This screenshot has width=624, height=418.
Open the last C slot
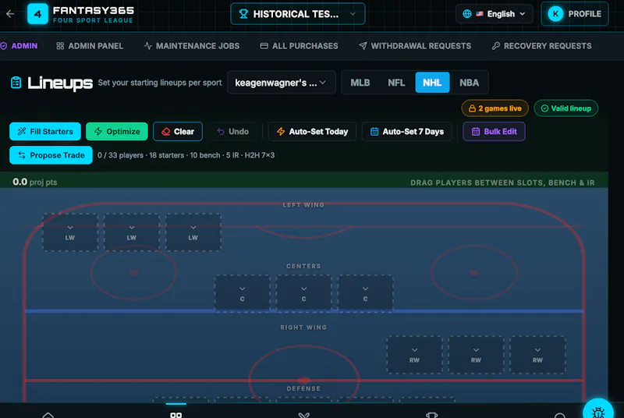(365, 293)
